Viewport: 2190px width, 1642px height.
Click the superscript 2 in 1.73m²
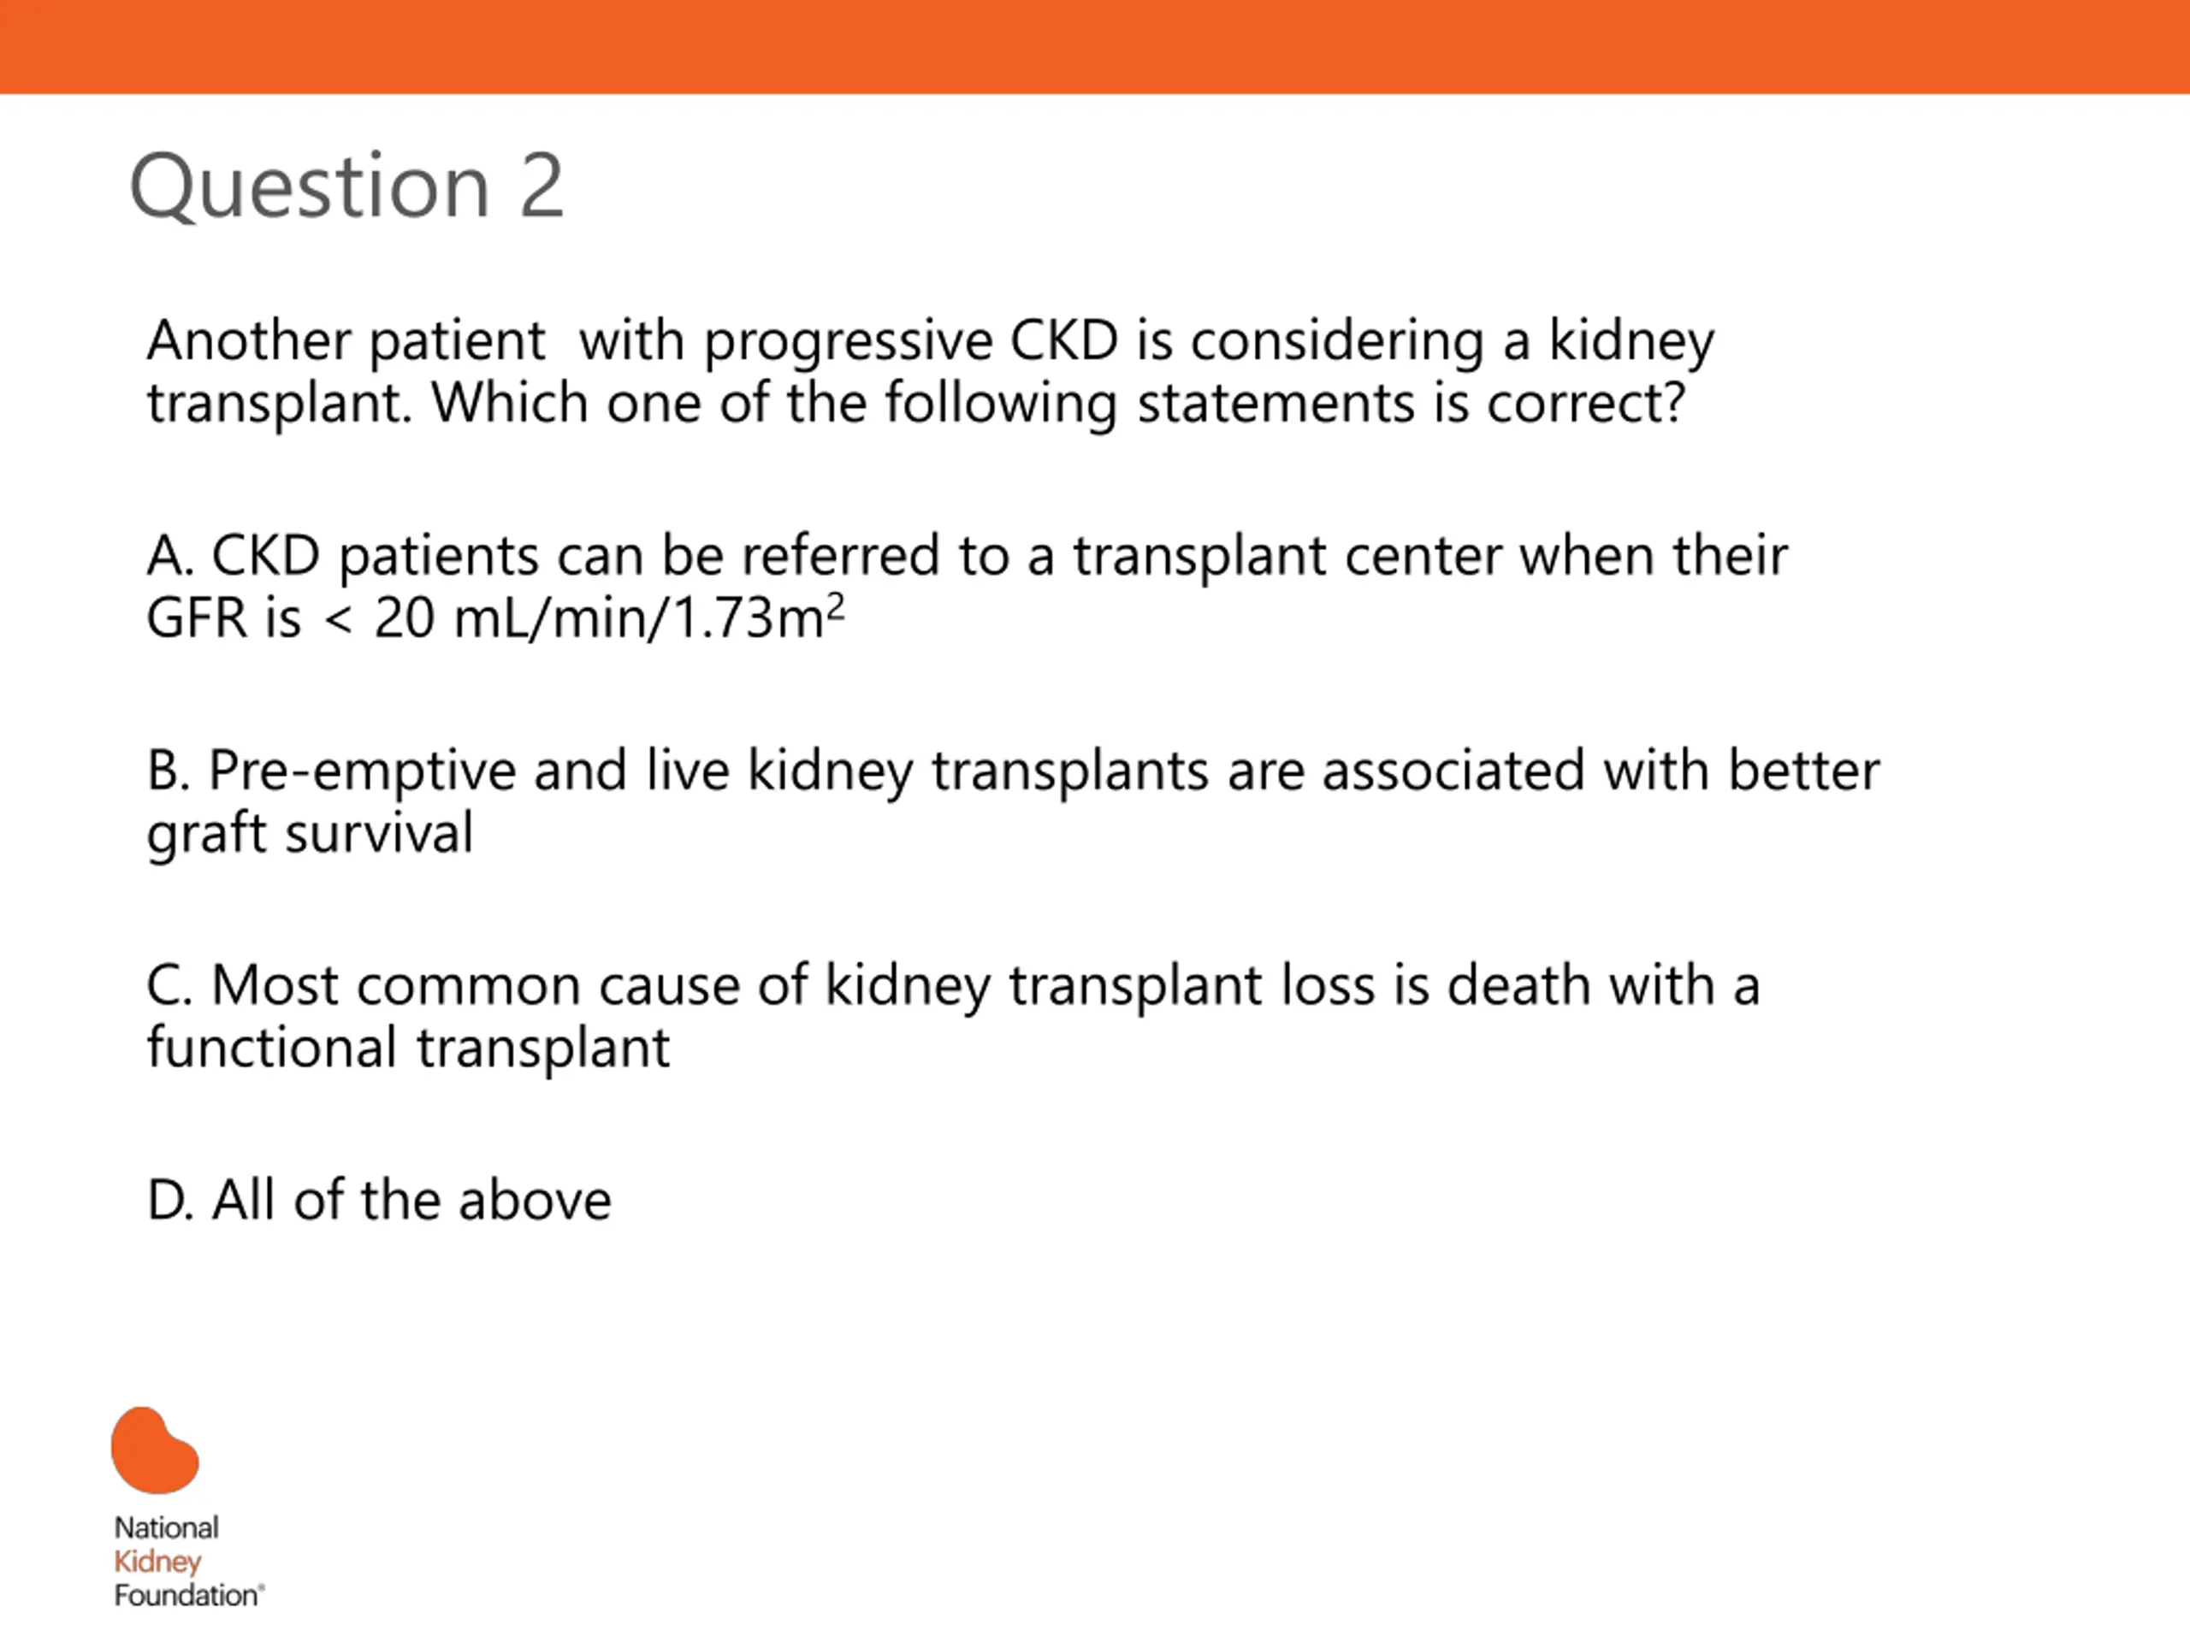tap(836, 605)
